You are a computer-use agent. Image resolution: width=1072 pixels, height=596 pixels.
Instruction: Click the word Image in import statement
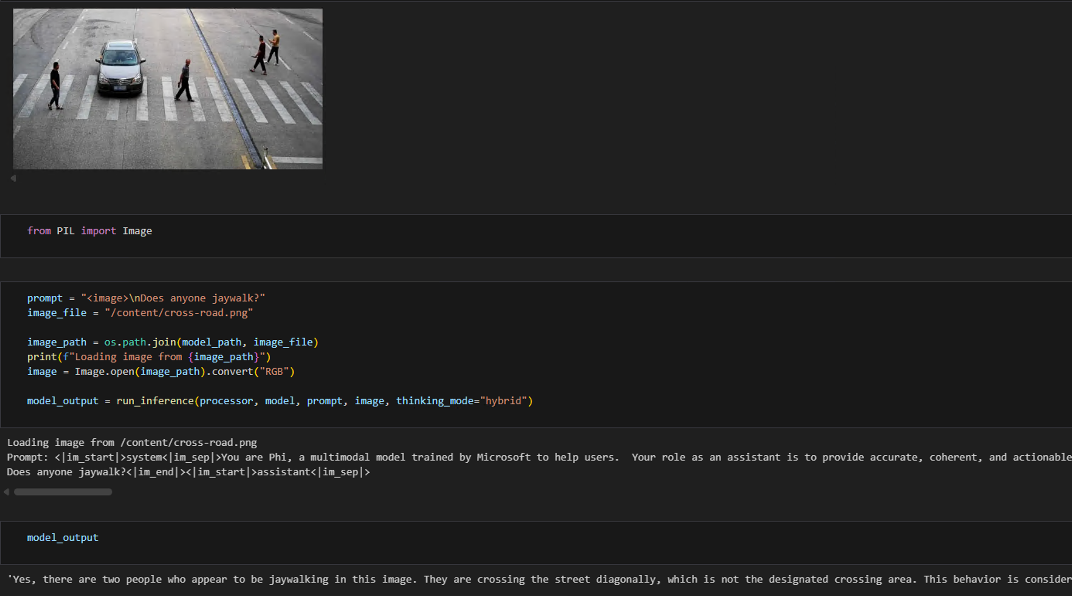tap(137, 231)
